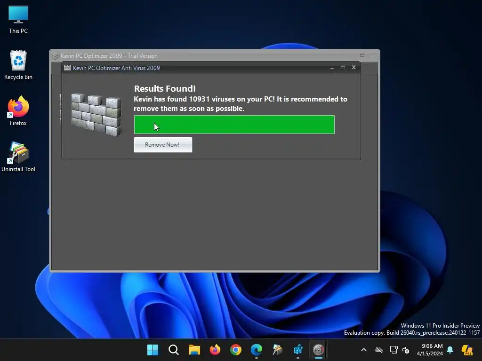Minimize the Anti Virus 2009 dialog
Viewport: 482px width, 361px height.
click(332, 68)
